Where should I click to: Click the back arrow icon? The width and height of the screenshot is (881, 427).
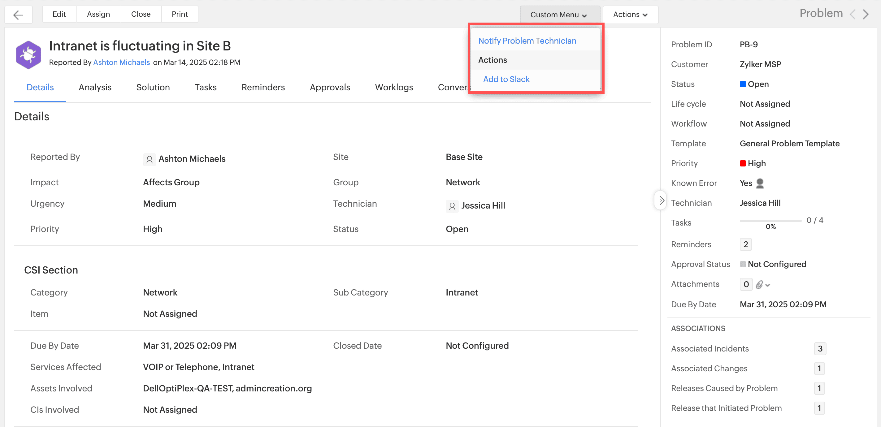coord(18,15)
